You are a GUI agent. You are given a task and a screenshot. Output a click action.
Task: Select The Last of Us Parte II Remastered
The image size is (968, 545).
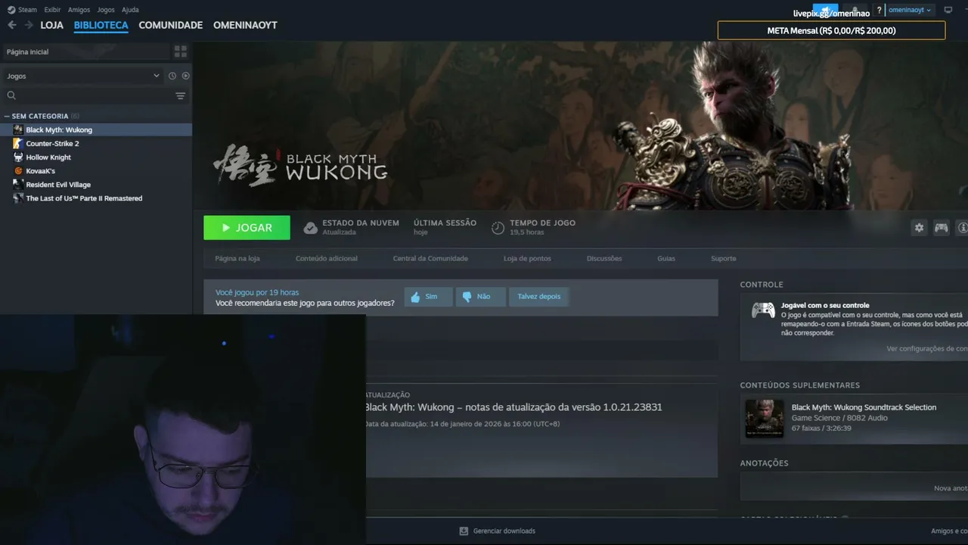pyautogui.click(x=96, y=198)
